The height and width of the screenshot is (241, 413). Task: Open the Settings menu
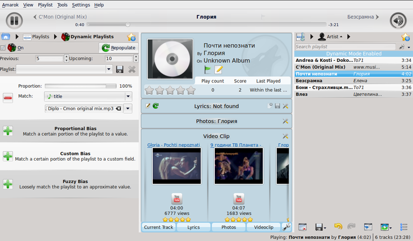point(81,5)
